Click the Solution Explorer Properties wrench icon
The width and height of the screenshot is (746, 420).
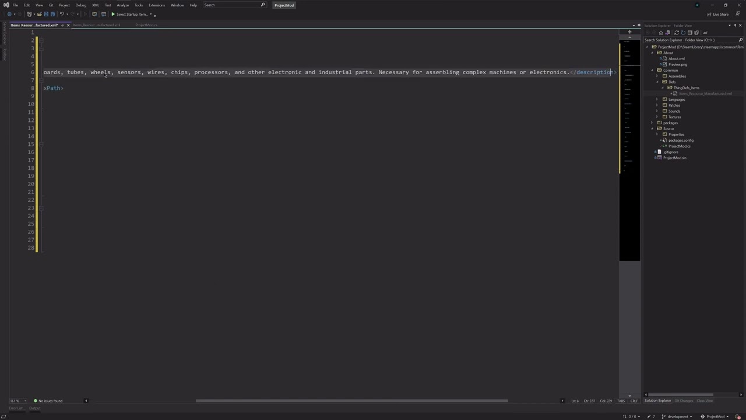(x=705, y=33)
